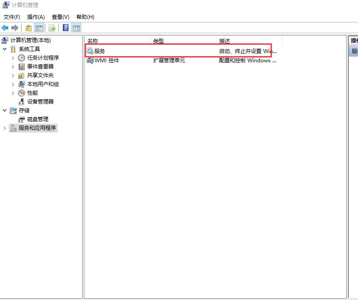Image resolution: width=358 pixels, height=300 pixels.
Task: Select the 任务计划程序 (Task Scheduler) icon
Action: click(x=21, y=57)
